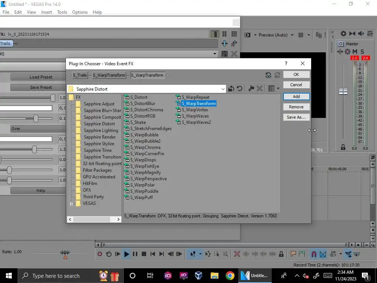
Task: Step to previous frame
Action: click(170, 254)
